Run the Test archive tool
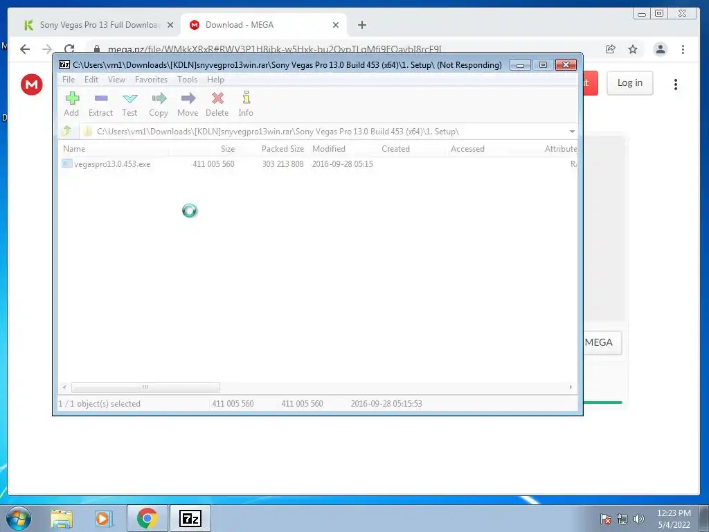The width and height of the screenshot is (709, 532). point(129,104)
